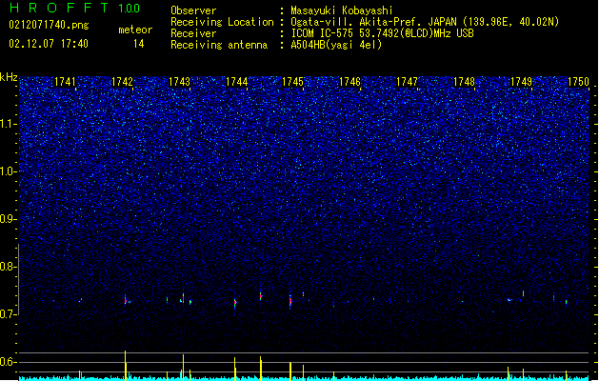Viewport: 599px width, 381px height.
Task: Click the meteor echo just after 1742
Action: coord(126,300)
